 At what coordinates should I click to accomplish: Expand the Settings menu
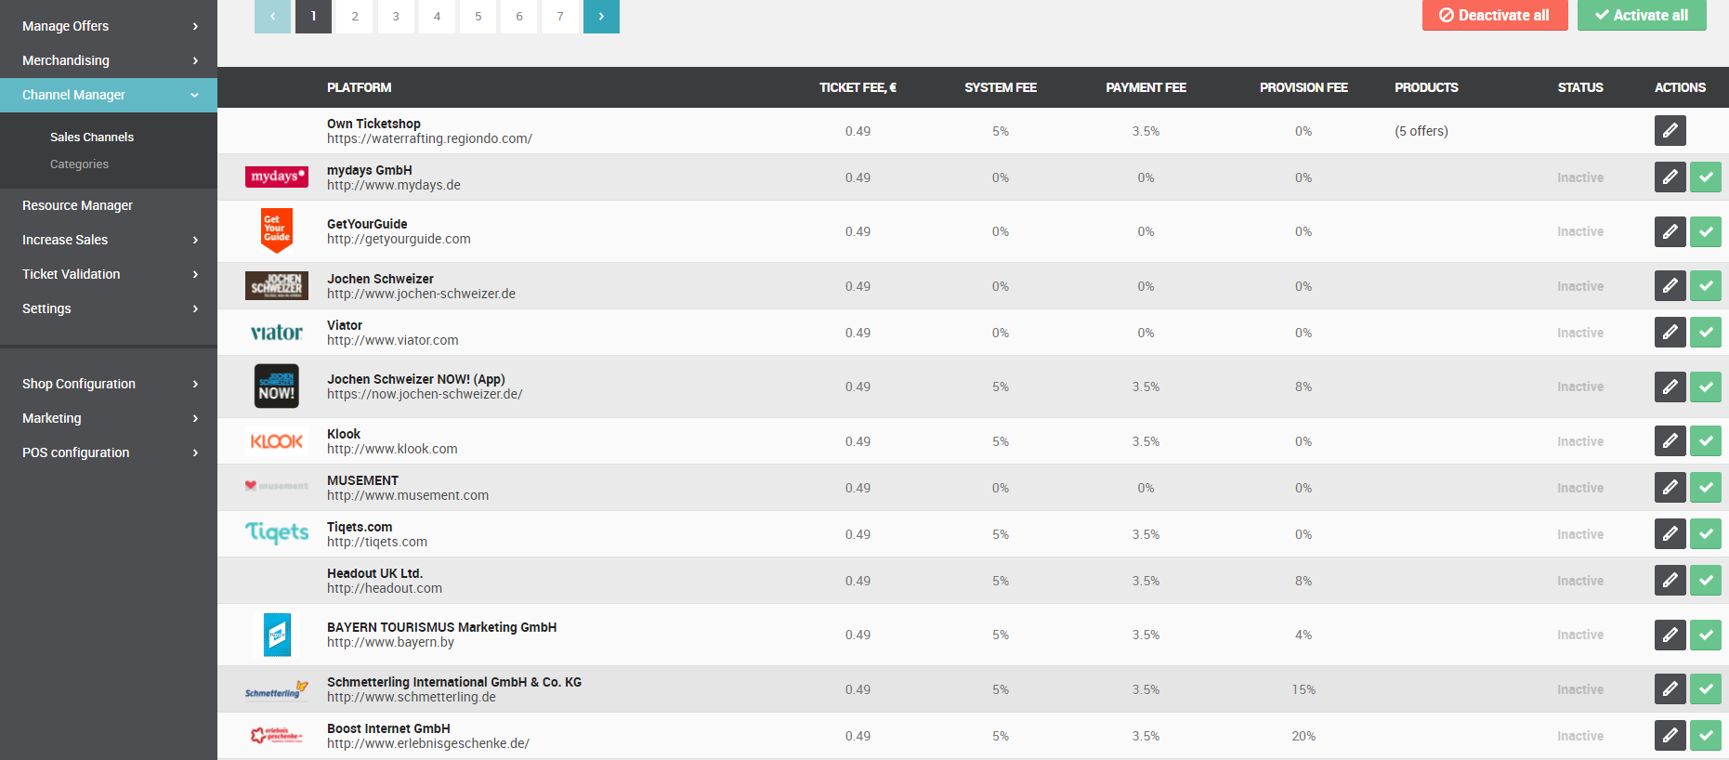(109, 308)
